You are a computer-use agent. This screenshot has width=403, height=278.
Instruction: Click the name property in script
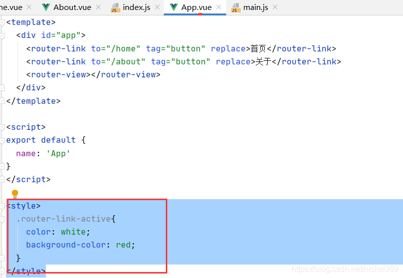point(25,154)
